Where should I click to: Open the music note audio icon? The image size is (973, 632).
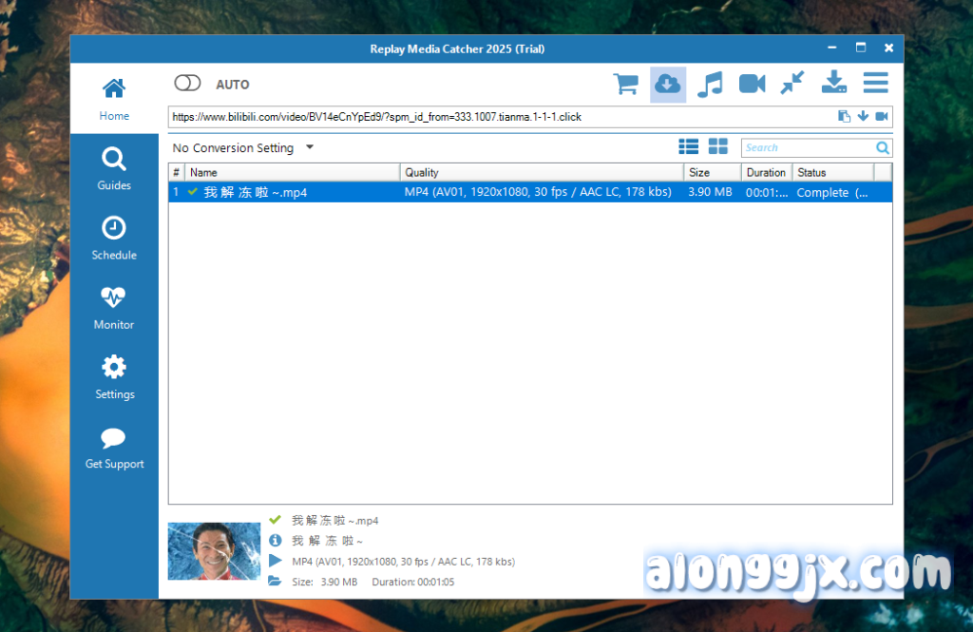click(x=709, y=85)
